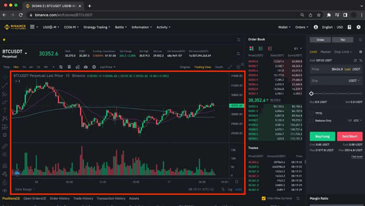Open the Stop Limit order type dropdown
The width and height of the screenshot is (365, 206).
(343, 52)
